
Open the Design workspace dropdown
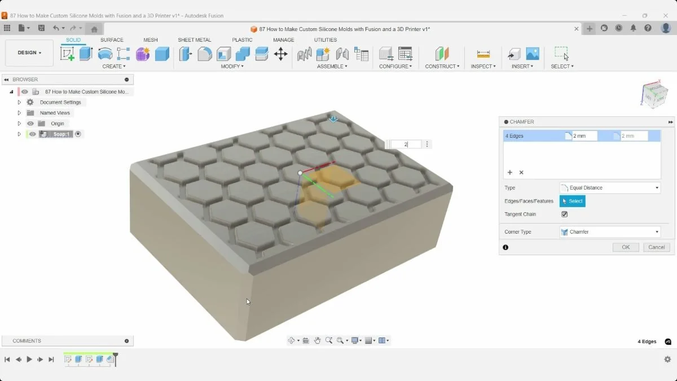pyautogui.click(x=29, y=53)
